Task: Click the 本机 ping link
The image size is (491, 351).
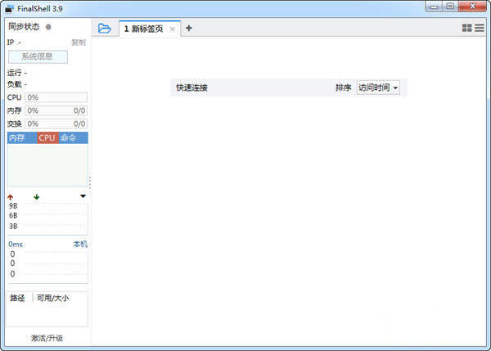Action: [x=80, y=244]
